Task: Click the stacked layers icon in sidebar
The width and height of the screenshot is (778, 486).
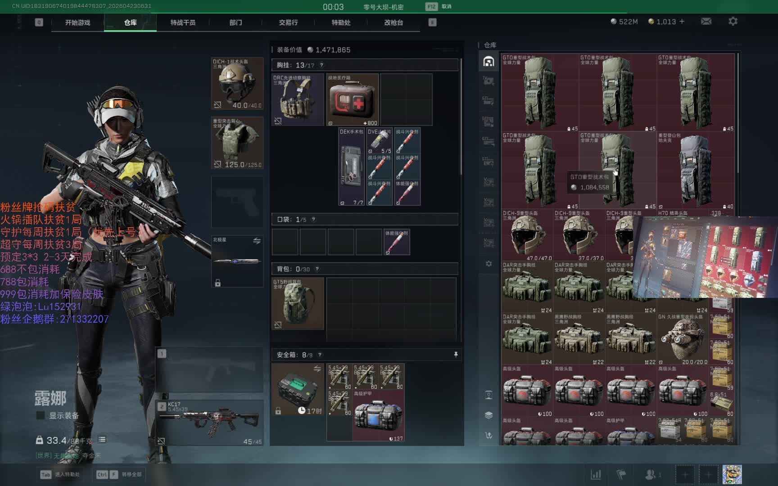Action: [489, 415]
